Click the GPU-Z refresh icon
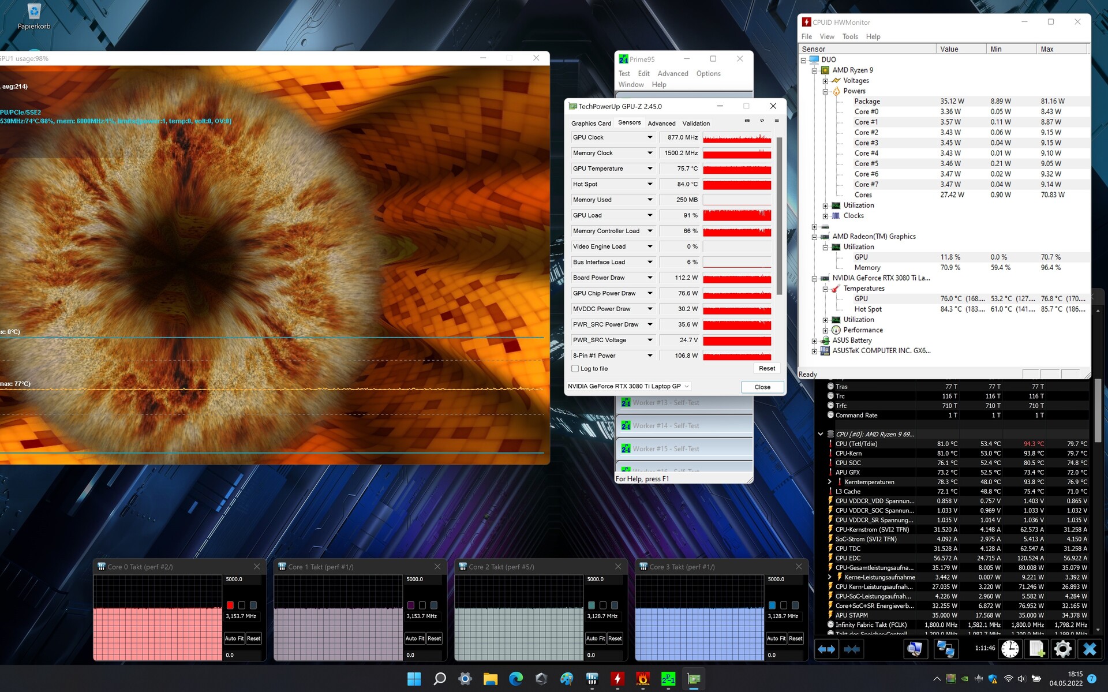Image resolution: width=1108 pixels, height=692 pixels. 762,121
